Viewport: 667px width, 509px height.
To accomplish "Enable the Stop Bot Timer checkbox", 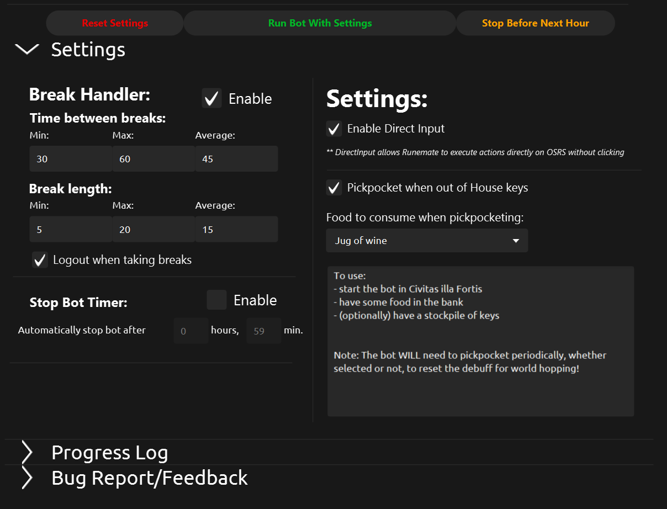I will click(x=216, y=300).
